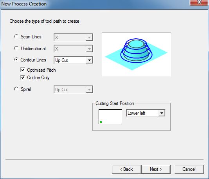Select the Unidirectional tool path option
Image resolution: width=209 pixels, height=179 pixels.
[16, 48]
